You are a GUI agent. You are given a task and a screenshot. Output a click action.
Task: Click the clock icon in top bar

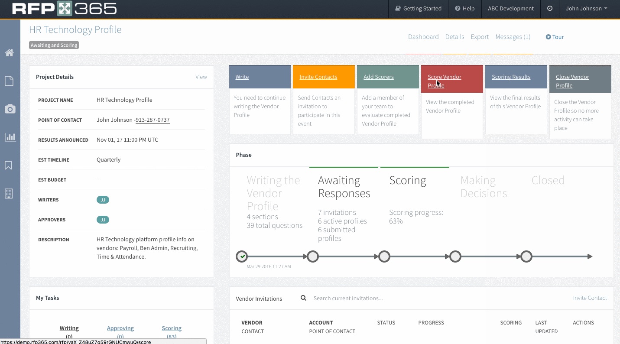click(x=549, y=9)
